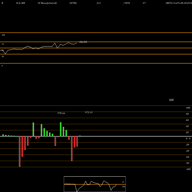192x192 pixels.
Task: Click the -100 axis label on MR panel
Action: click(x=188, y=169)
